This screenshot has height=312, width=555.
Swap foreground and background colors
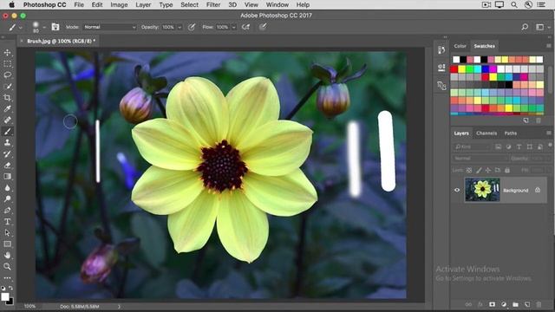point(11,289)
